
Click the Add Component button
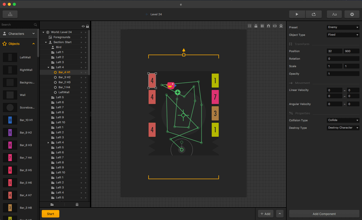[x=324, y=214]
